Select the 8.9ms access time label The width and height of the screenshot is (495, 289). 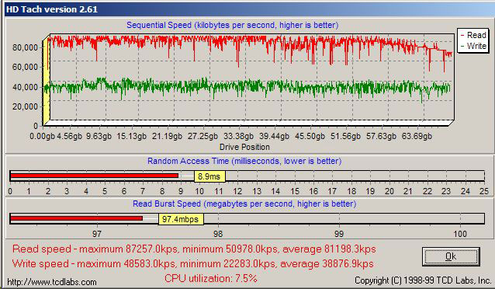(209, 176)
